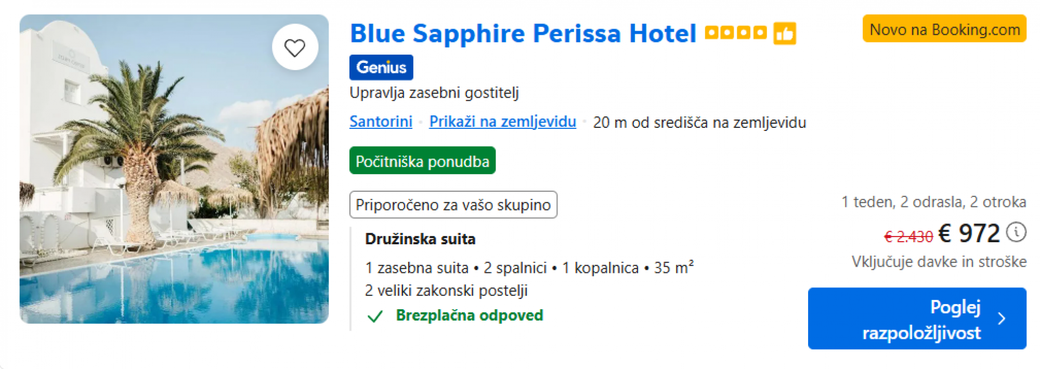Click the Novo na Booking.com badge
Screen dimensions: 1040x369
(944, 29)
